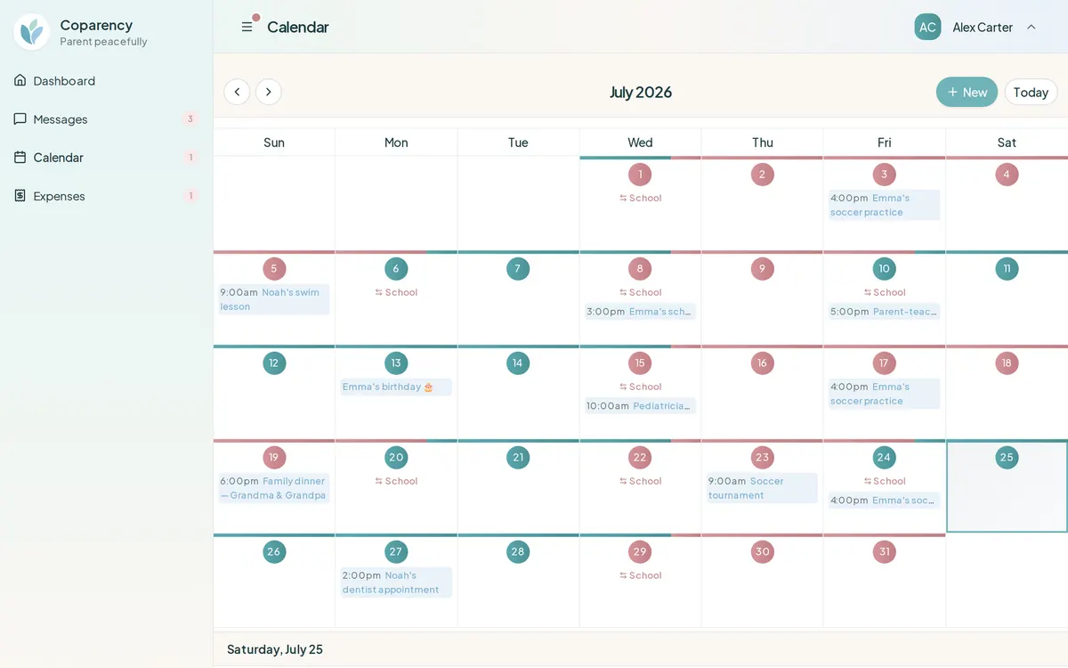Select July 16 date circle
Viewport: 1068px width, 668px height.
click(762, 363)
